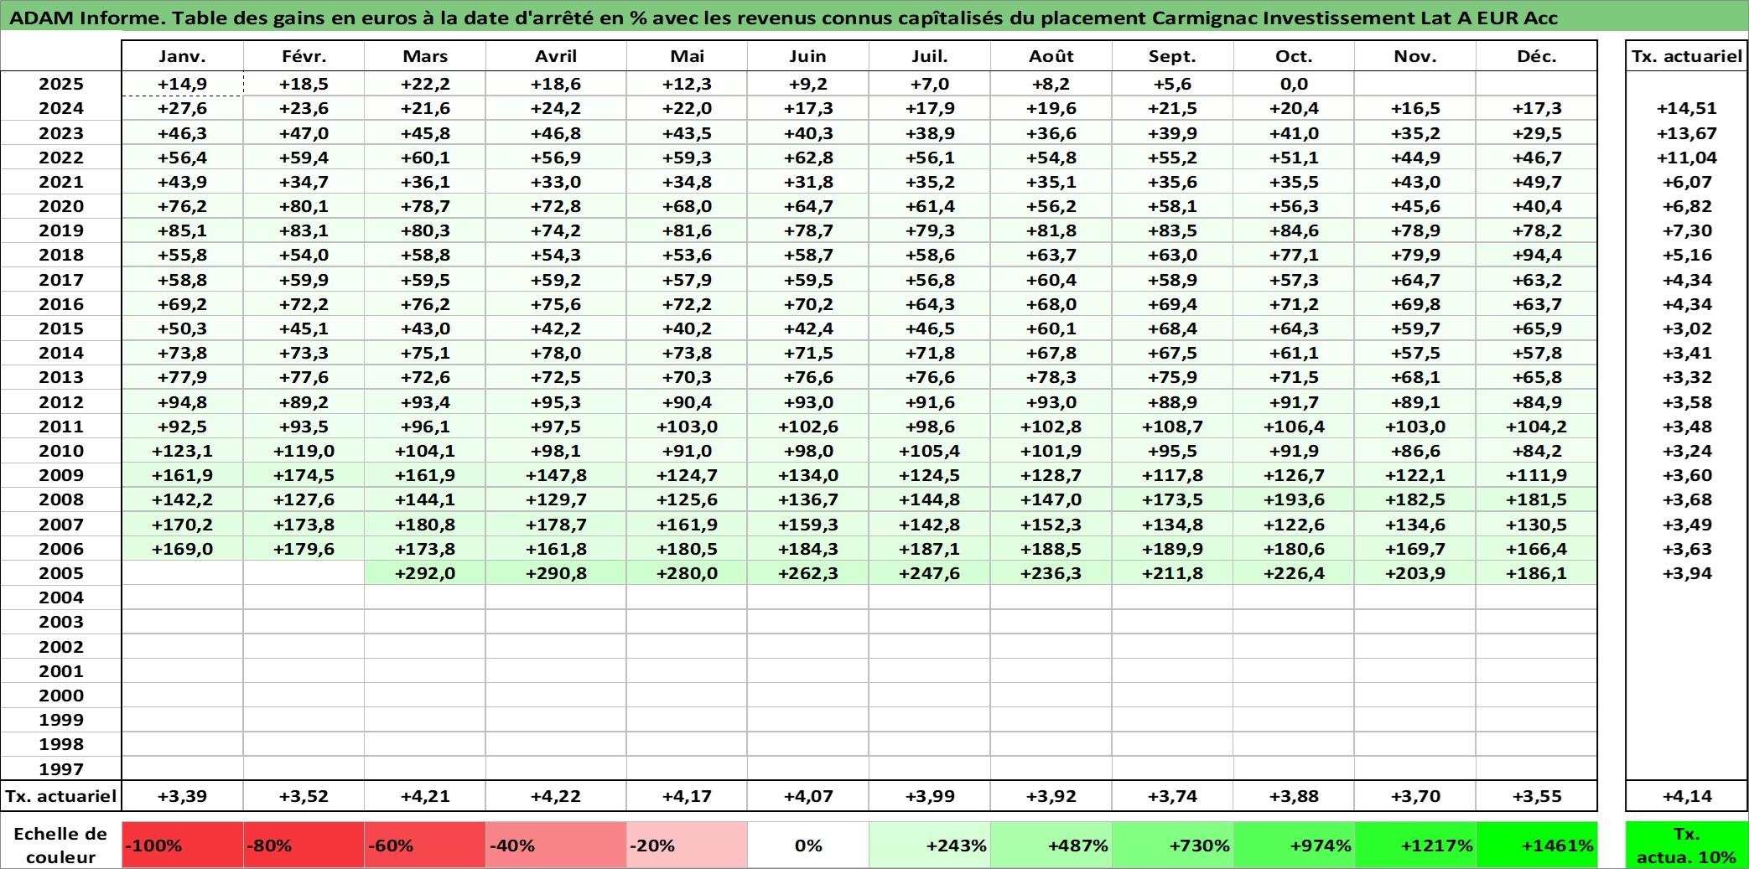Click the 2008 year row label
This screenshot has width=1749, height=869.
(61, 499)
